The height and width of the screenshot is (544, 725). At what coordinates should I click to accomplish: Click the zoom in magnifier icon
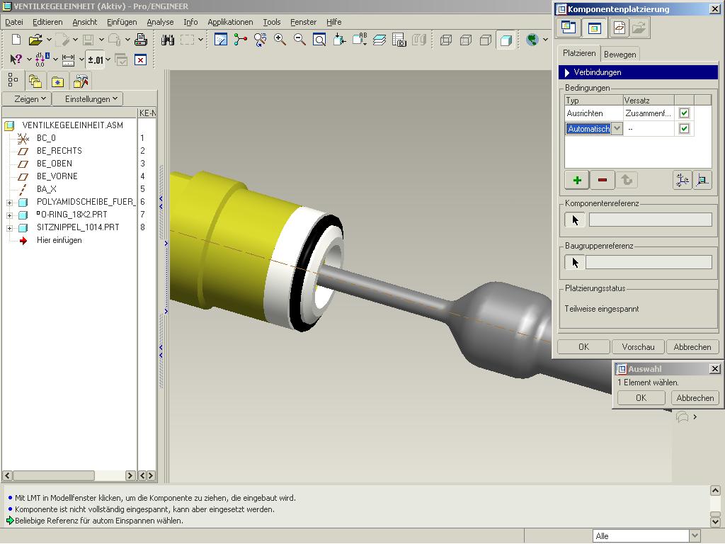(x=280, y=40)
